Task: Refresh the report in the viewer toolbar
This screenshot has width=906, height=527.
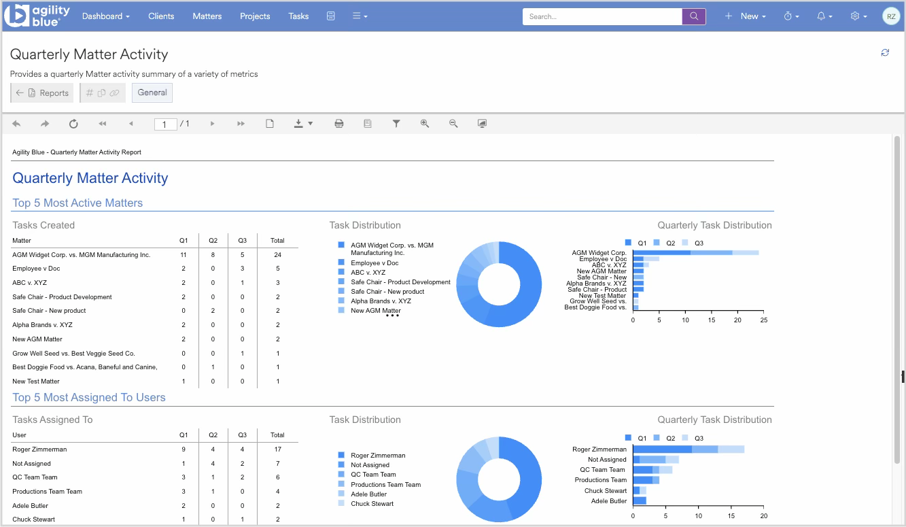Action: pyautogui.click(x=73, y=124)
